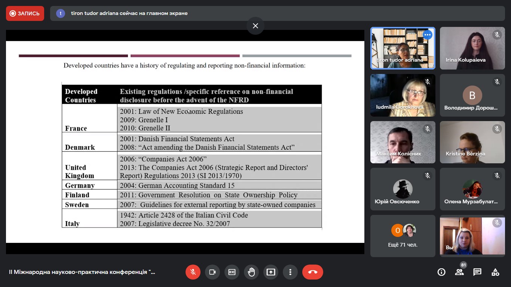Viewport: 511px width, 287px height.
Task: Open the three-dot more options menu
Action: 290,272
